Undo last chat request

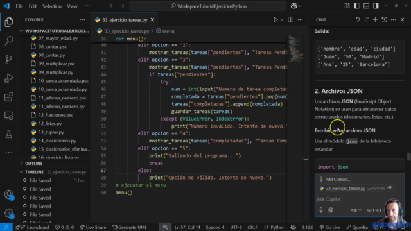click(x=358, y=20)
